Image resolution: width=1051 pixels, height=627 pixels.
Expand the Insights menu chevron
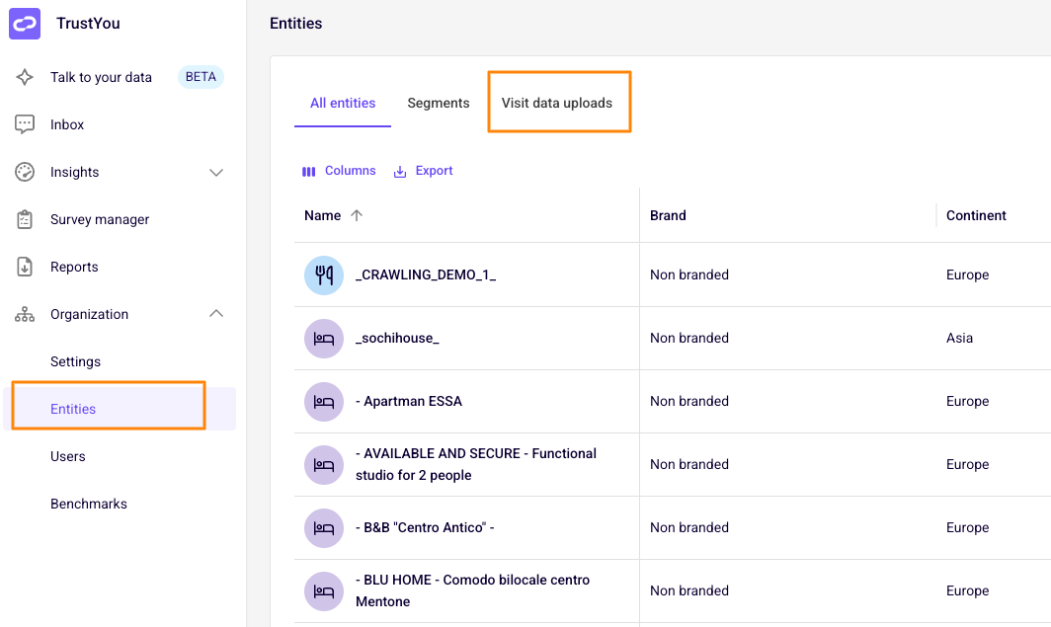click(x=215, y=172)
